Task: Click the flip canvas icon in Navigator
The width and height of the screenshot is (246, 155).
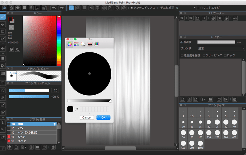Action: tap(235, 18)
